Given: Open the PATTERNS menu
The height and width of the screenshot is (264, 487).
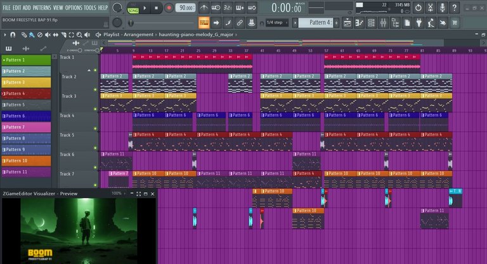Looking at the screenshot, I should click(x=42, y=8).
